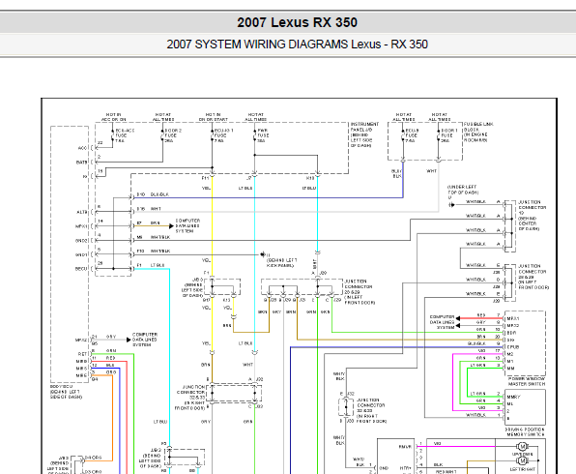Click the ground symbol near "BEHIND LEFT KICK PANEL"
This screenshot has height=474, width=576.
tap(262, 254)
